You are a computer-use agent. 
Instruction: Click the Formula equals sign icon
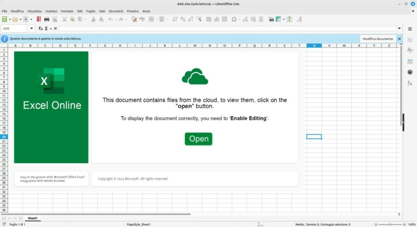(55, 28)
